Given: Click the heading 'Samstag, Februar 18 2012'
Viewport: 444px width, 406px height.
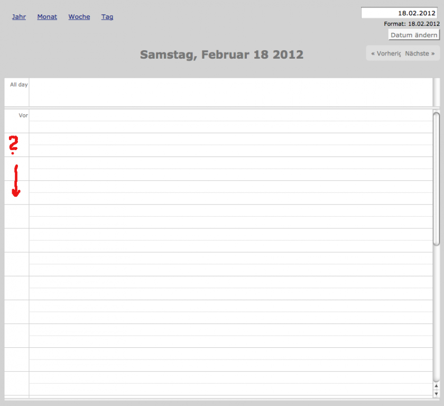Looking at the screenshot, I should click(221, 54).
